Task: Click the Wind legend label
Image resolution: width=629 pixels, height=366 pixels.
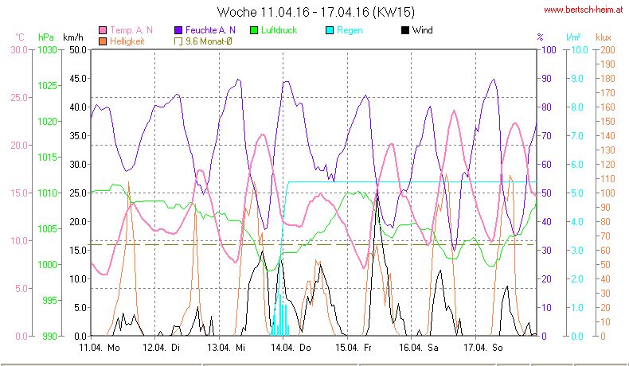Action: (x=423, y=30)
